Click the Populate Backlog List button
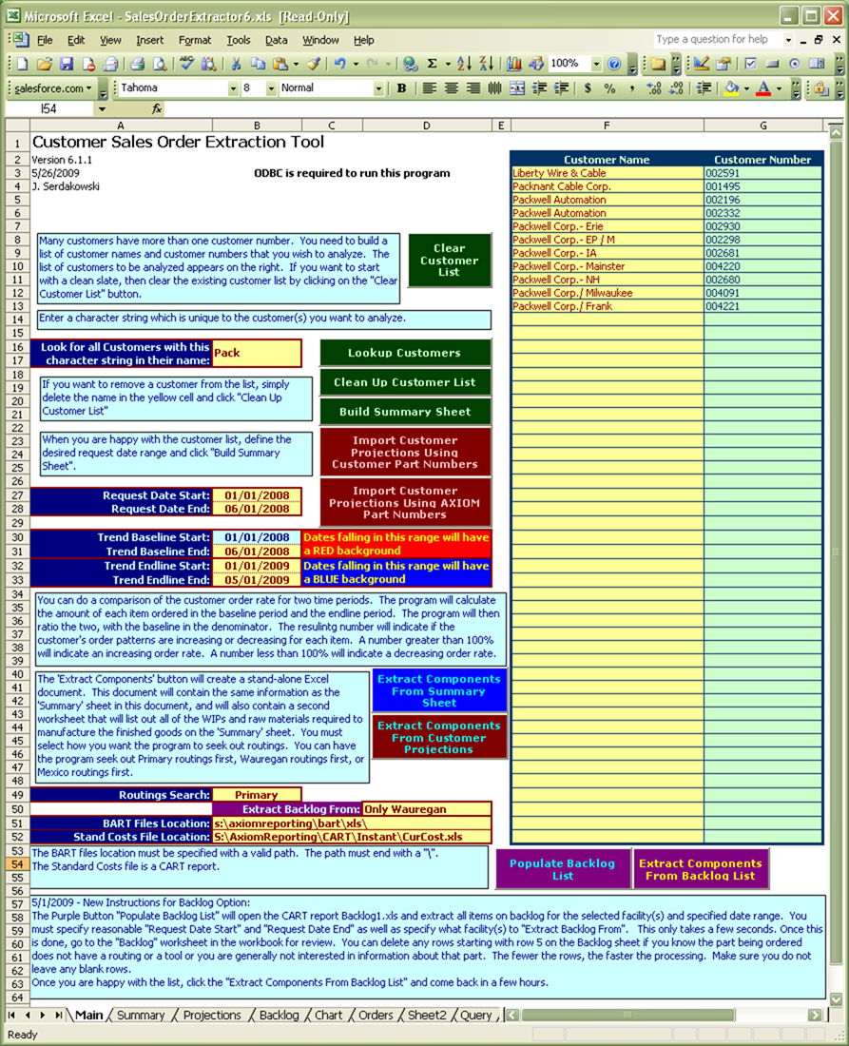Image resolution: width=849 pixels, height=1046 pixels. 563,869
